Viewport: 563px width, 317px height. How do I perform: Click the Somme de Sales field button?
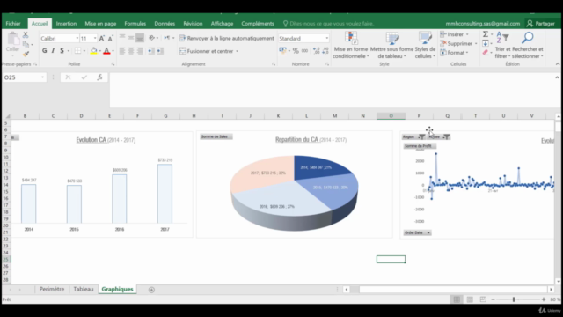coord(216,136)
